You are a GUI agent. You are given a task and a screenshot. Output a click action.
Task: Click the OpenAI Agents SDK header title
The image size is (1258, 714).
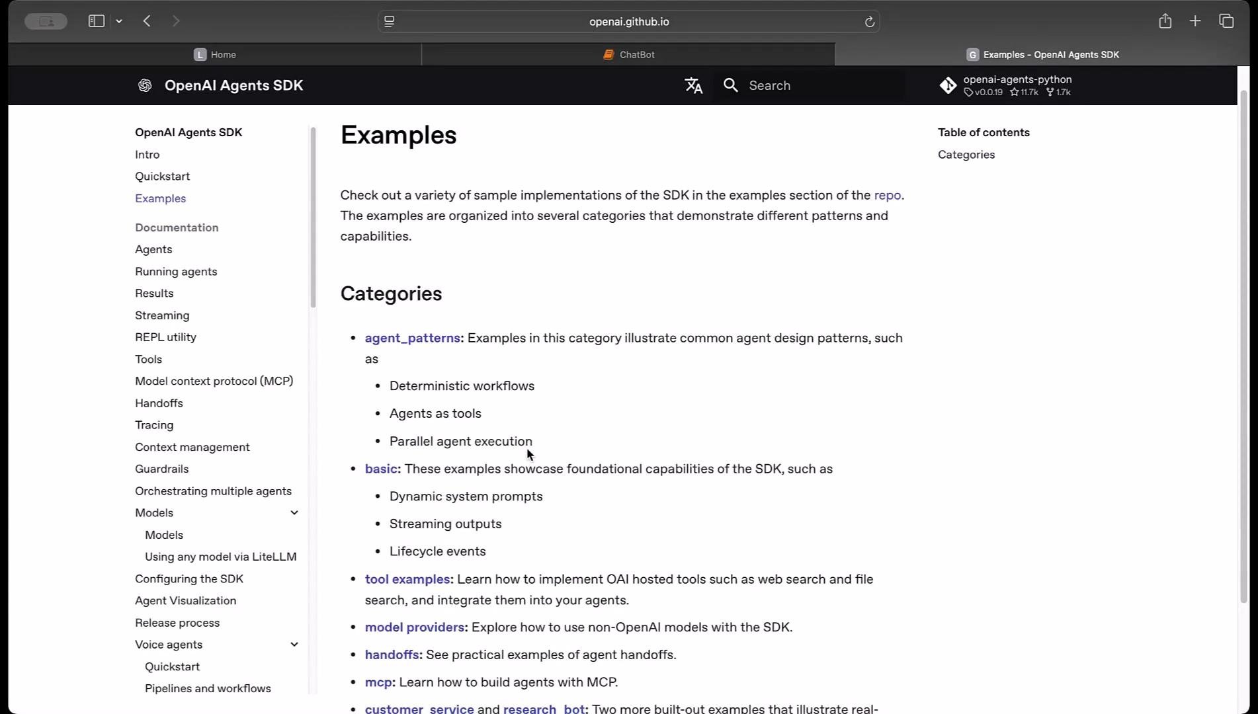click(x=233, y=85)
